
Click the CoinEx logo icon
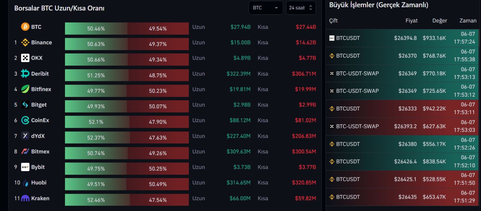coord(25,120)
